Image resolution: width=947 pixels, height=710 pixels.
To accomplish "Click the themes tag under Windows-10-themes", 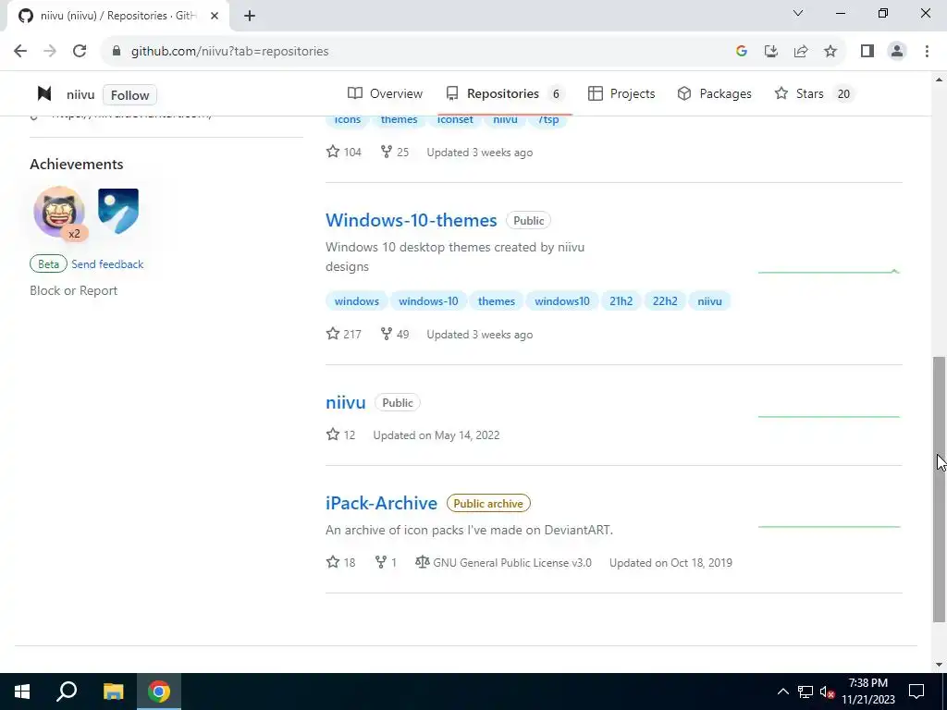I will pos(497,300).
